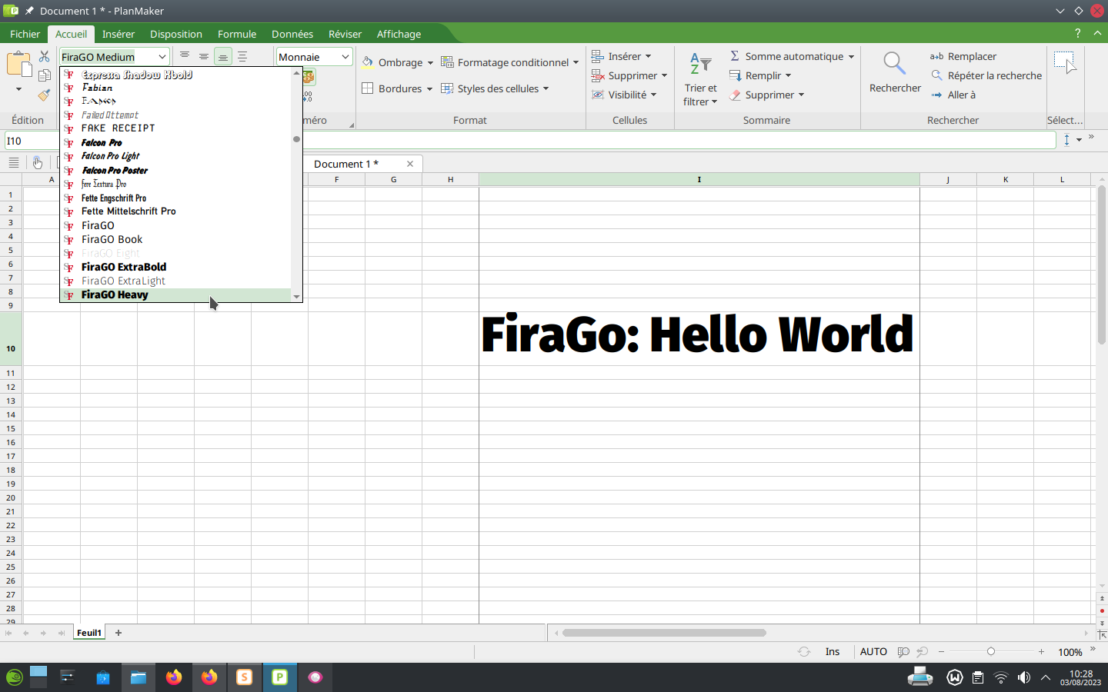Expand the Somme automatique dropdown arrow
1108x692 pixels.
[x=851, y=57]
